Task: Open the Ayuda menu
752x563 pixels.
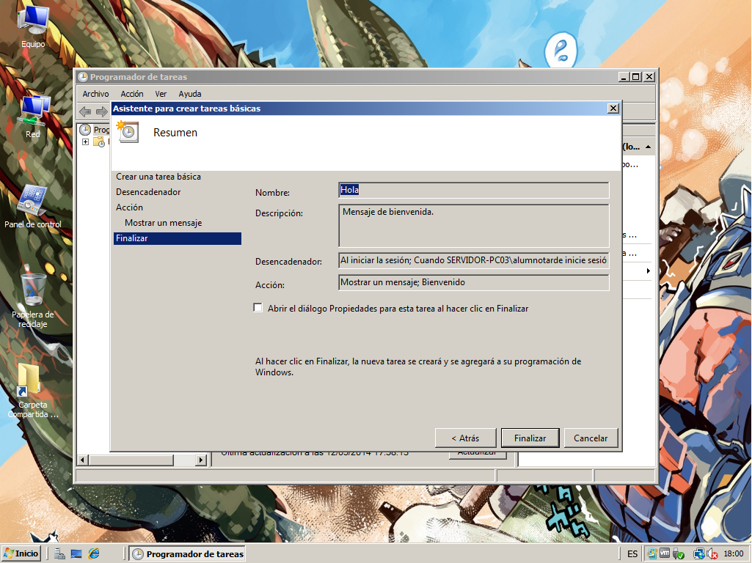Action: click(x=190, y=94)
